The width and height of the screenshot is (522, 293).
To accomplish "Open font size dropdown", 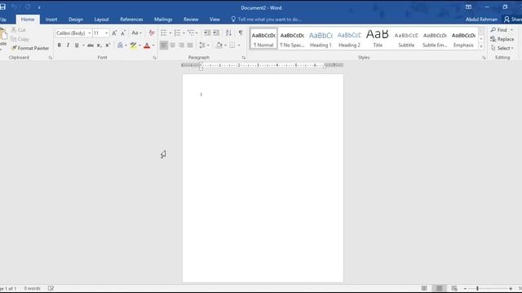I will pos(106,33).
